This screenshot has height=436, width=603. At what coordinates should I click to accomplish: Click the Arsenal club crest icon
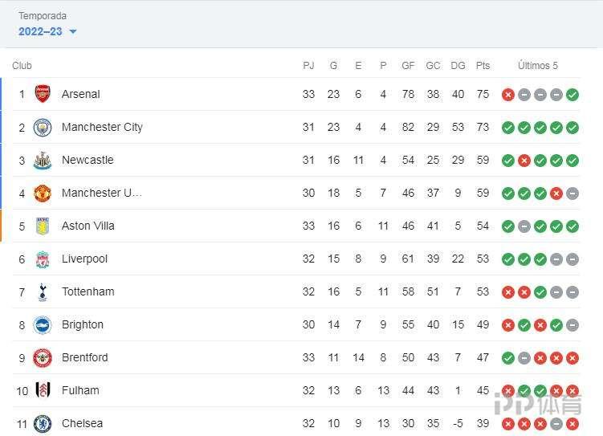(x=43, y=94)
